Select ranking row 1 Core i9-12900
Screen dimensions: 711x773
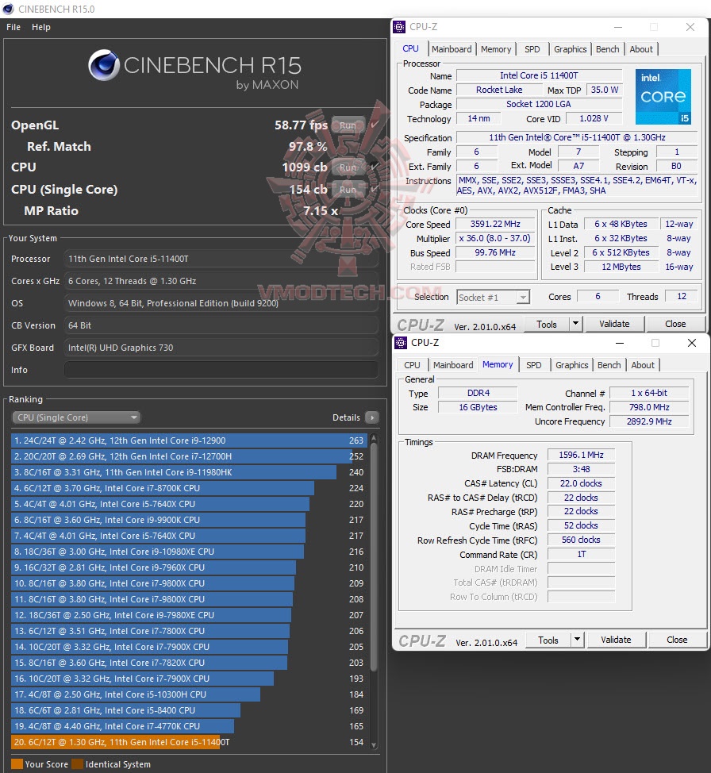188,440
